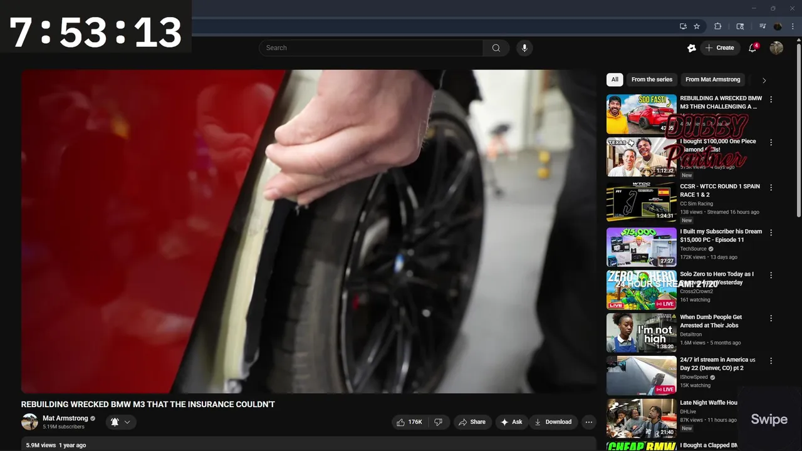Click the CC Sim Racing channel name
This screenshot has height=451, width=802.
[696, 204]
